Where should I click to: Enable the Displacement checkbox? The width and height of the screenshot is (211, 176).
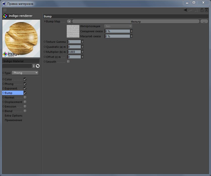click(25, 102)
